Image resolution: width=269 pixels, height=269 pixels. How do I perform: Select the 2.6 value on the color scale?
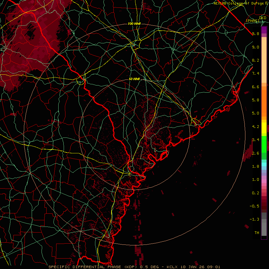pos(256,153)
